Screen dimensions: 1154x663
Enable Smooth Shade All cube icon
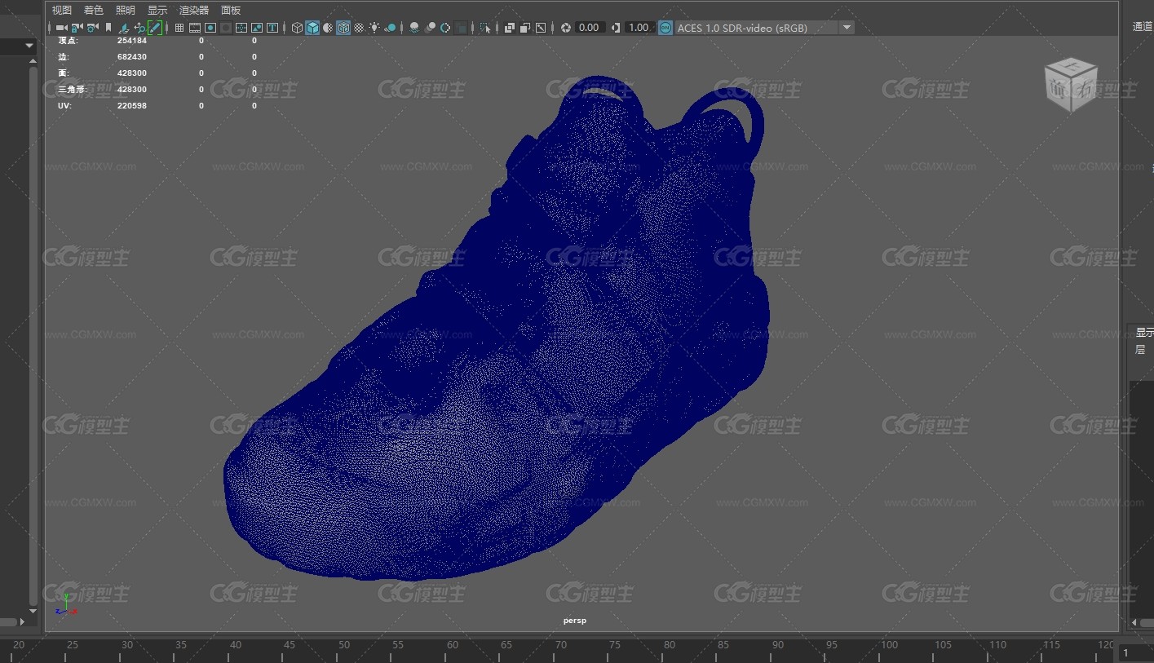[312, 28]
